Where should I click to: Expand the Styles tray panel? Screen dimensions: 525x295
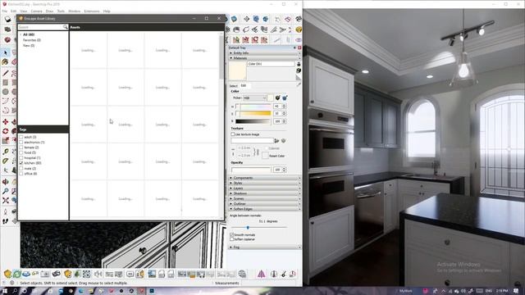pyautogui.click(x=264, y=184)
